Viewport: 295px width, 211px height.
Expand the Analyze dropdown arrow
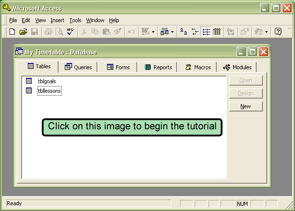click(172, 32)
